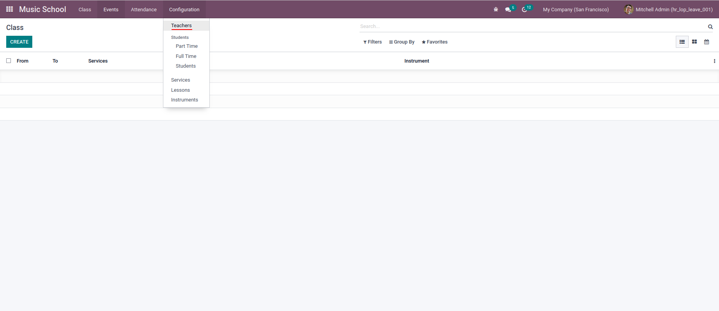Sort by the Services column header

pyautogui.click(x=98, y=61)
